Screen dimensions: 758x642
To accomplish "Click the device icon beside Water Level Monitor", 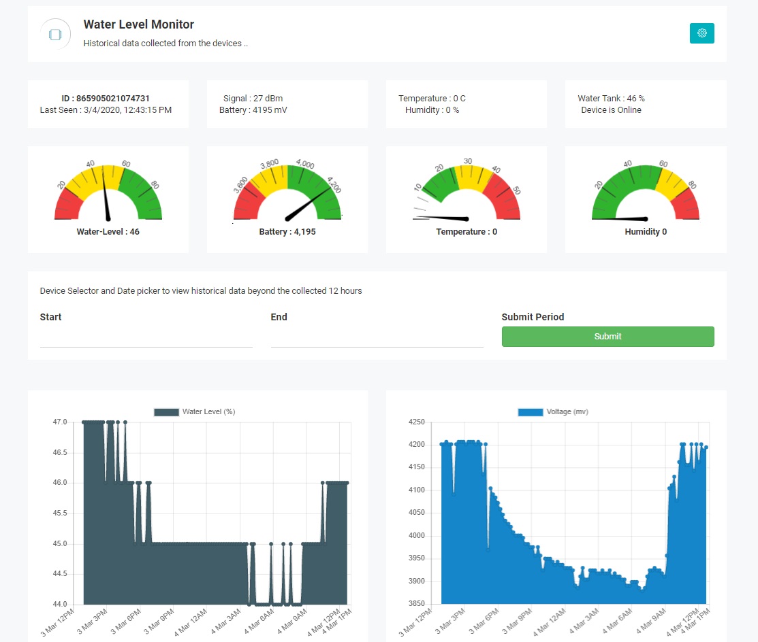I will pyautogui.click(x=55, y=34).
